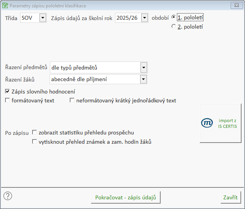Image resolution: width=245 pixels, height=209 pixels.
Task: Expand the Řazení žáků dropdown list
Action: (x=144, y=79)
